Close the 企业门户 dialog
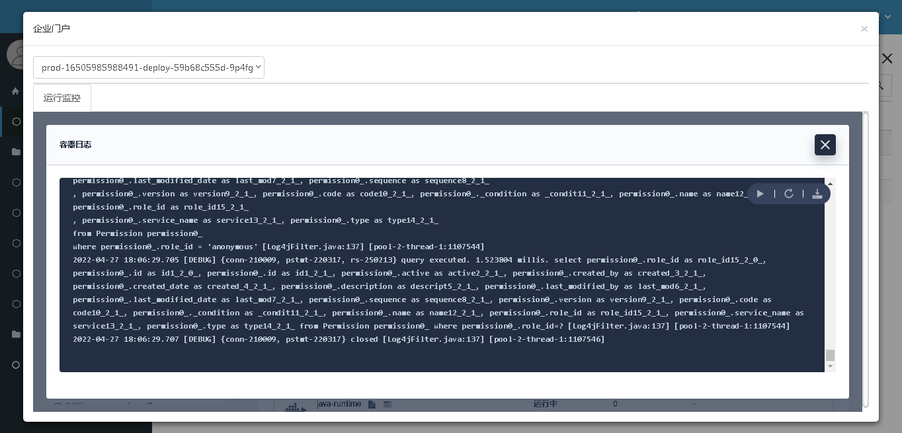The height and width of the screenshot is (433, 902). (864, 29)
